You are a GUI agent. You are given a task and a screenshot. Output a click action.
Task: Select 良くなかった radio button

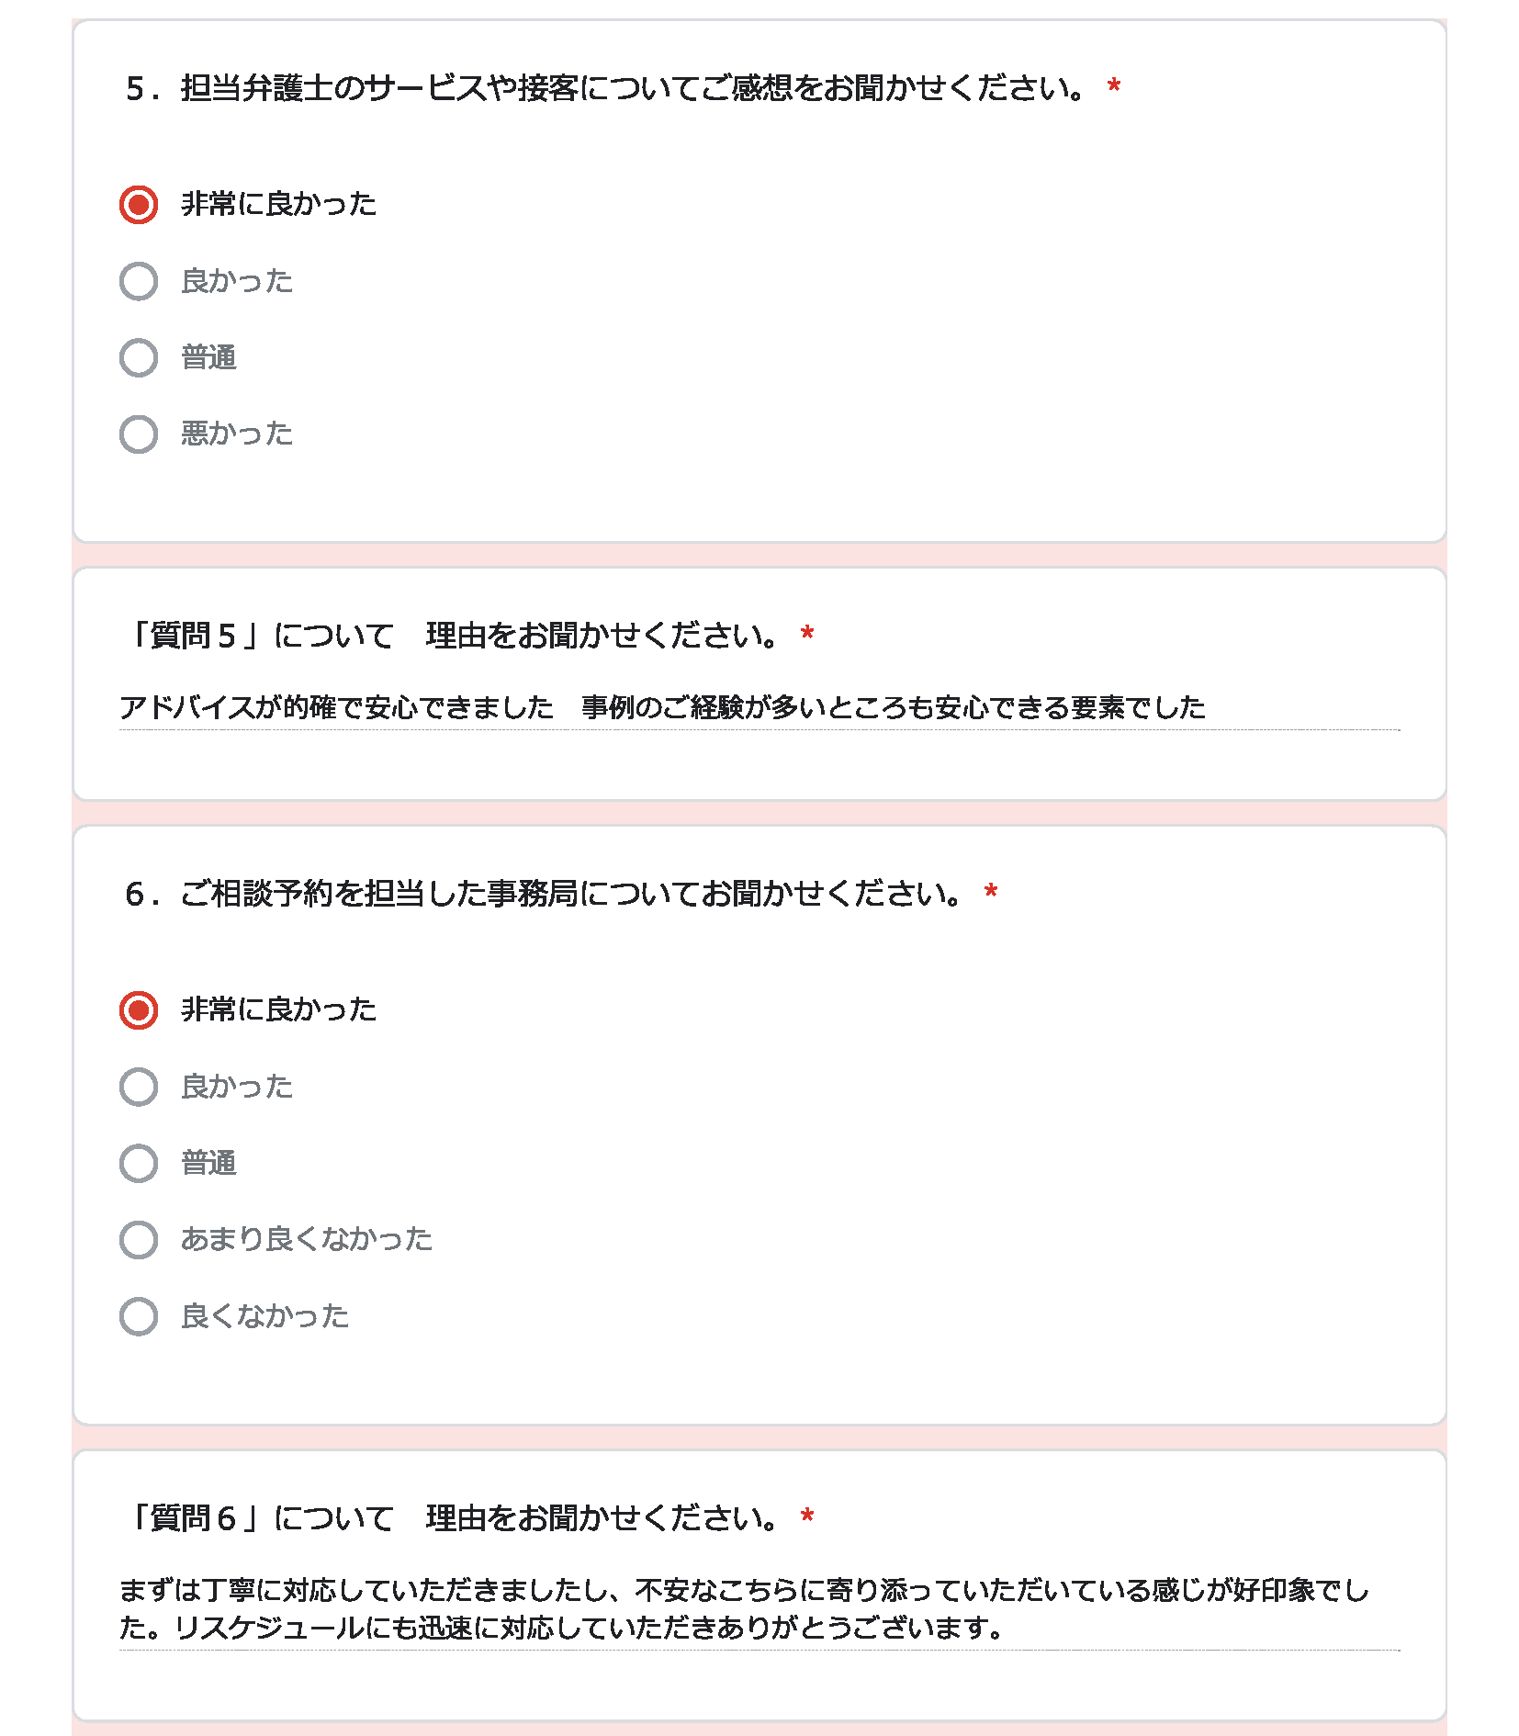139,1316
